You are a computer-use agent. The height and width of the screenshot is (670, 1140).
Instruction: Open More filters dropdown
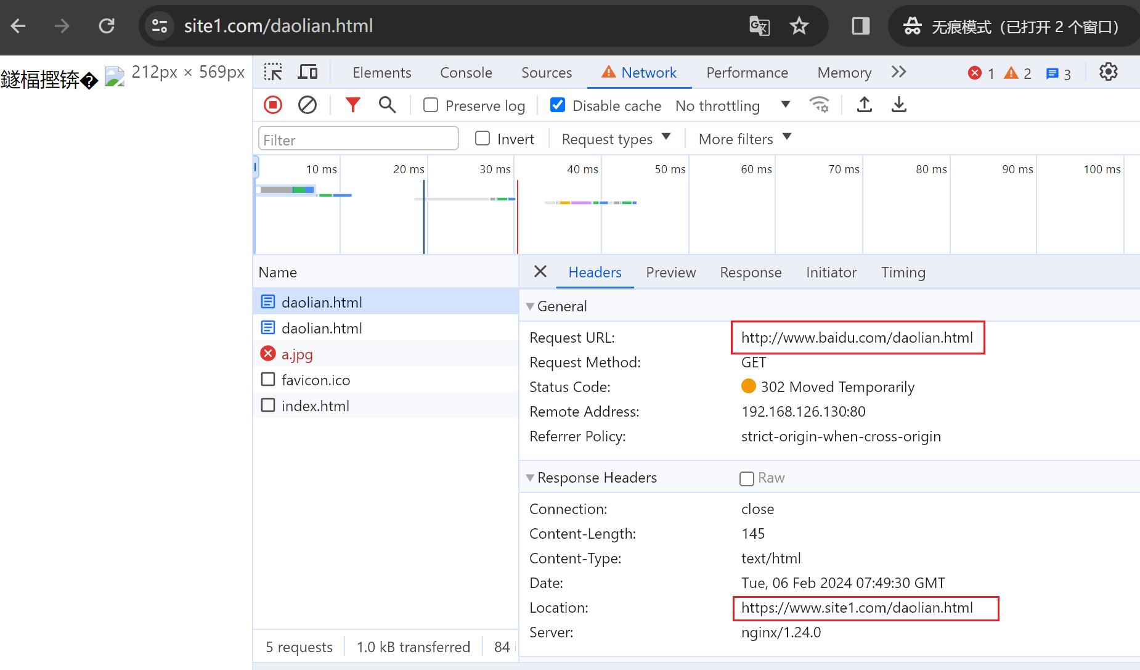pyautogui.click(x=745, y=139)
